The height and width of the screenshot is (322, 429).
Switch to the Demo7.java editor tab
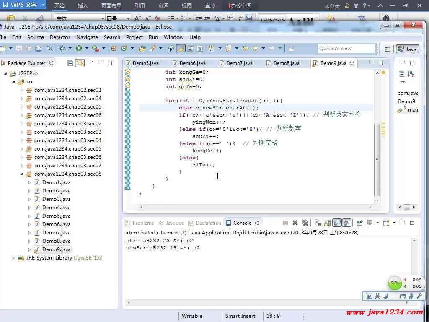(239, 63)
